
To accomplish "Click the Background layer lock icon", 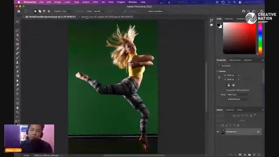I will click(x=258, y=132).
